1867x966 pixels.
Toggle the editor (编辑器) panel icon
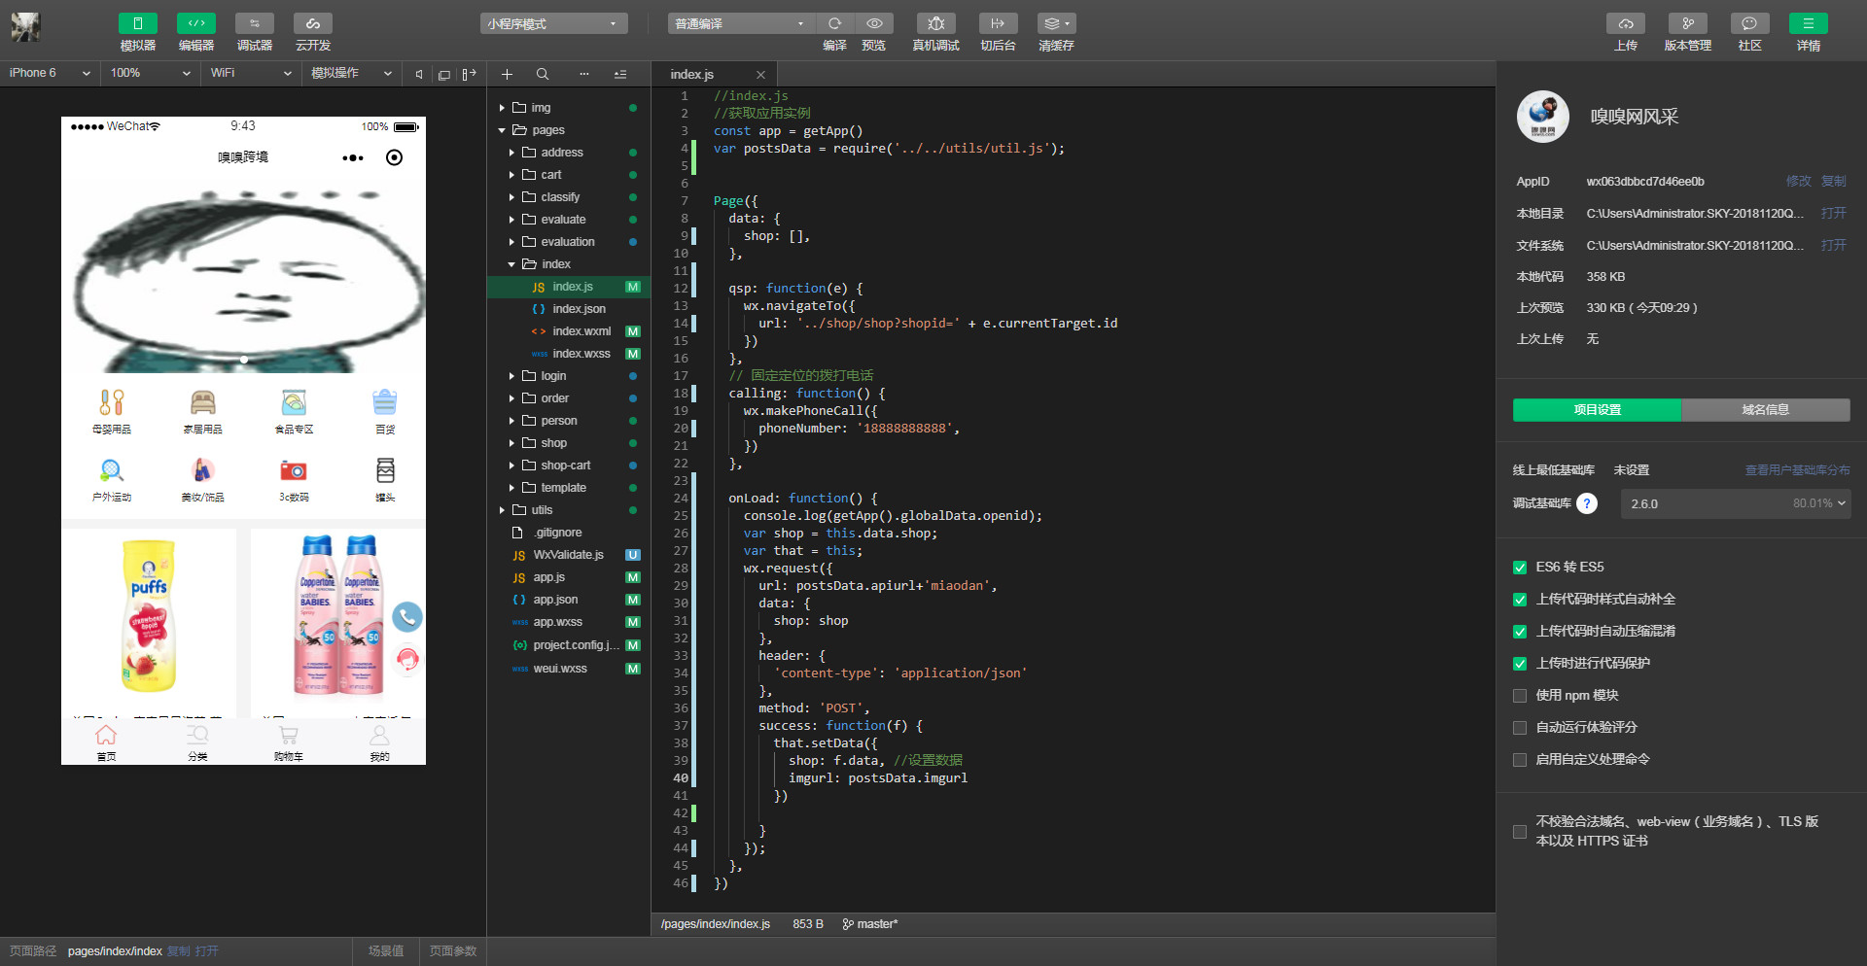(195, 24)
